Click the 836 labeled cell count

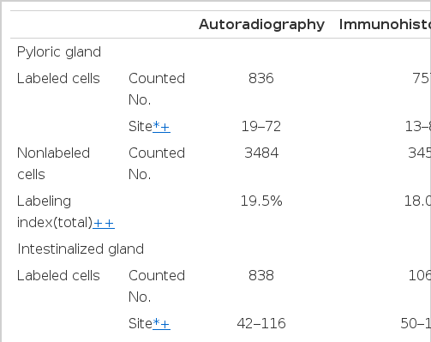pos(261,78)
